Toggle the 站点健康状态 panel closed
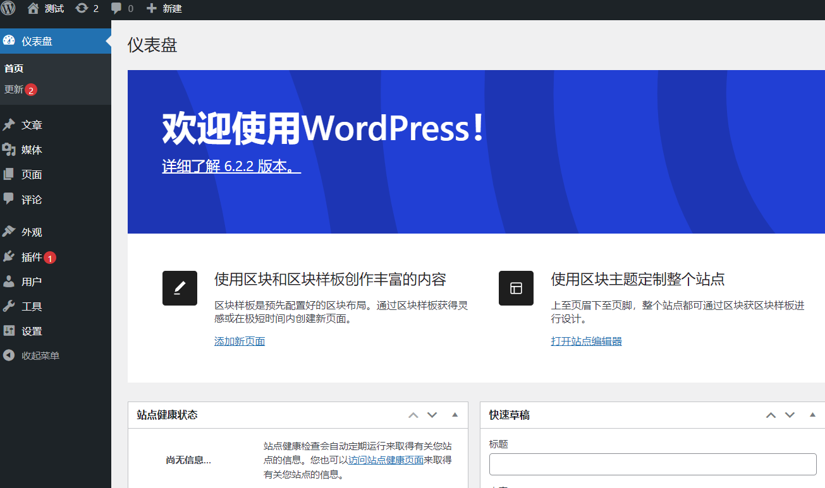 (x=455, y=415)
